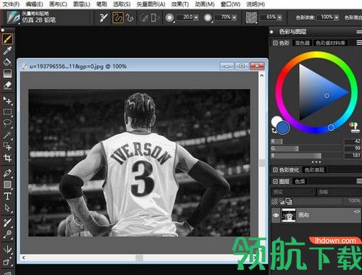The width and height of the screenshot is (362, 275).
Task: Open the 图层(L) menu
Action: coord(82,4)
